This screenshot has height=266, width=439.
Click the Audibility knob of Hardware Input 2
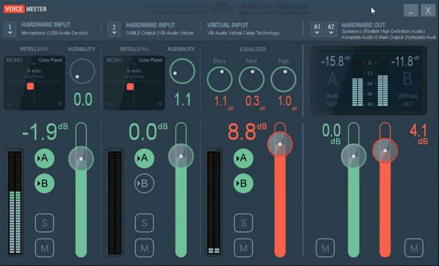[182, 71]
